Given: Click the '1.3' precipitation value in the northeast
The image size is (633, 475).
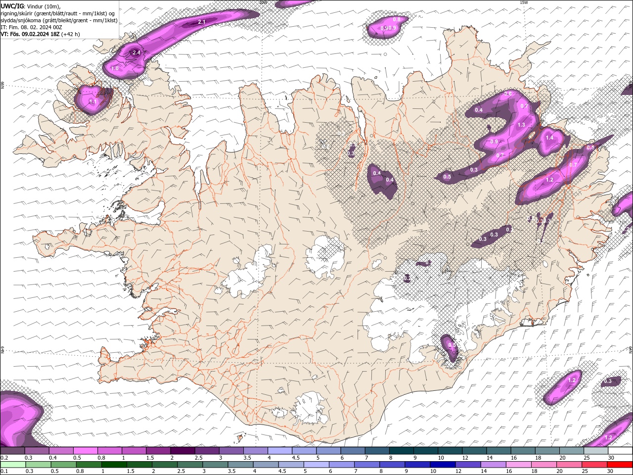Looking at the screenshot, I should pyautogui.click(x=521, y=125).
